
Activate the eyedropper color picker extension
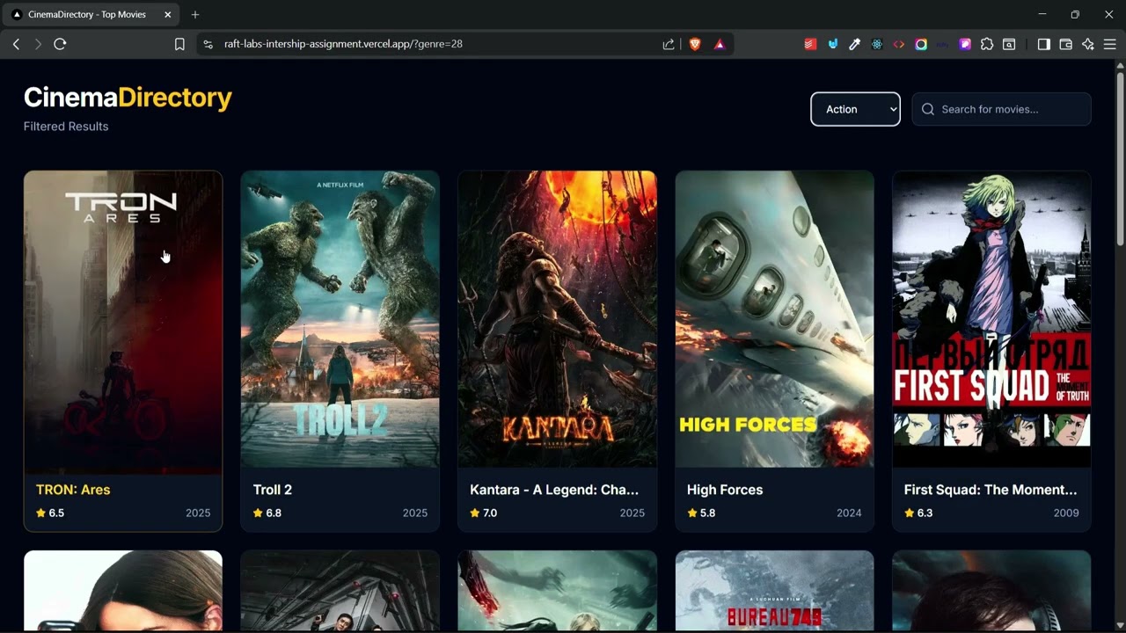pyautogui.click(x=854, y=44)
